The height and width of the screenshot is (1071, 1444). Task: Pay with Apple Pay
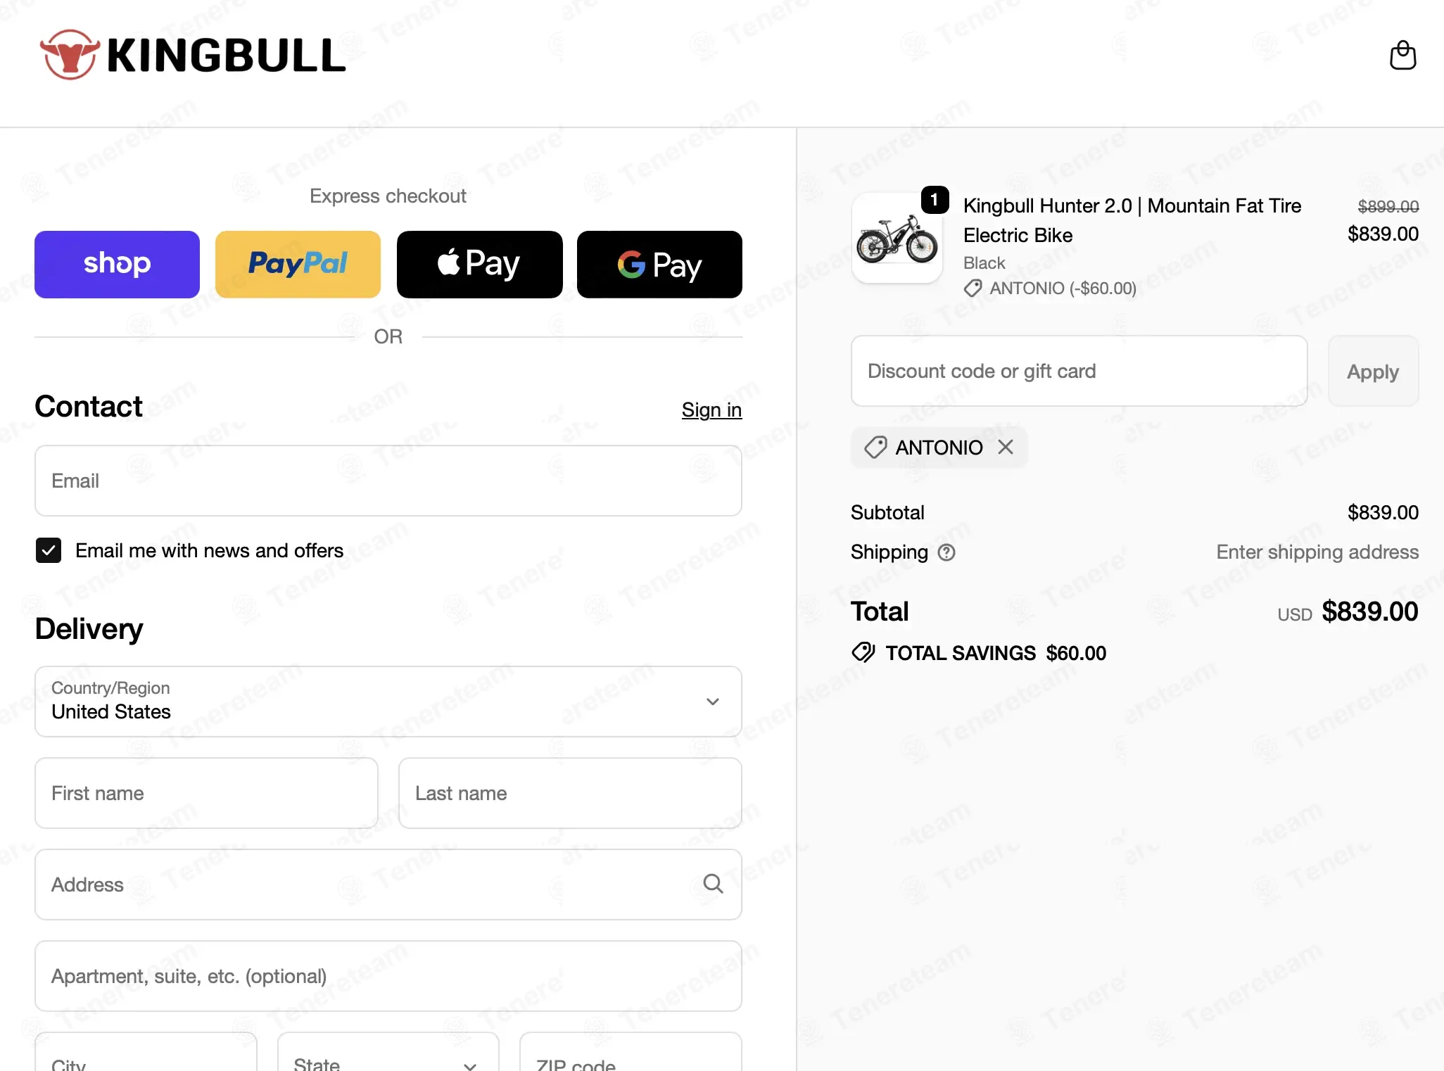point(479,265)
